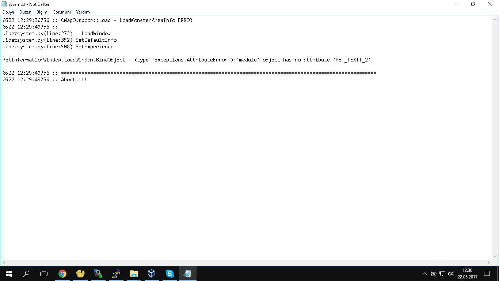Click the horizontal scrollbar left arrow
The height and width of the screenshot is (281, 499).
[x=3, y=263]
